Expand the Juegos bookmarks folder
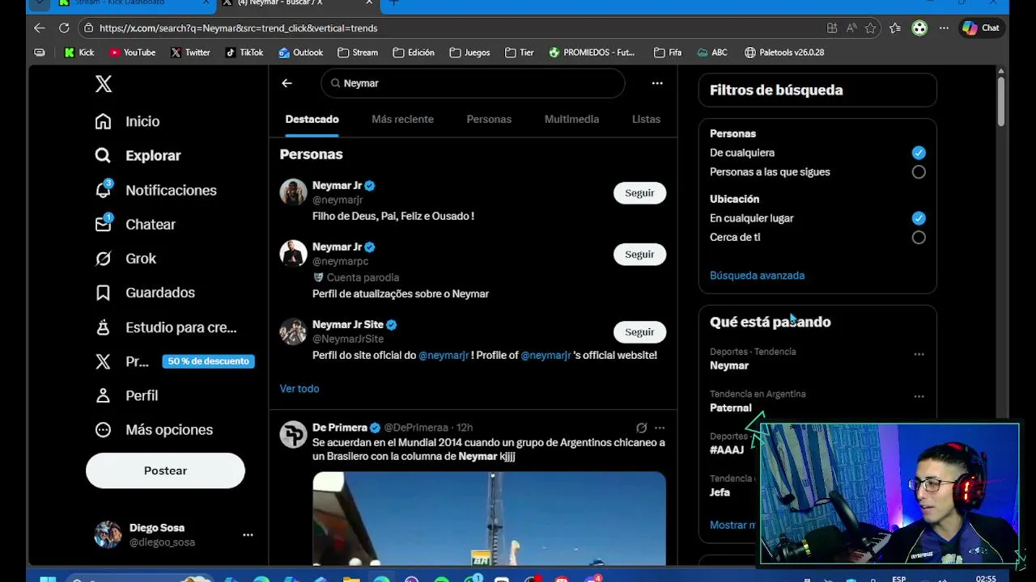Image resolution: width=1036 pixels, height=582 pixels. (469, 53)
